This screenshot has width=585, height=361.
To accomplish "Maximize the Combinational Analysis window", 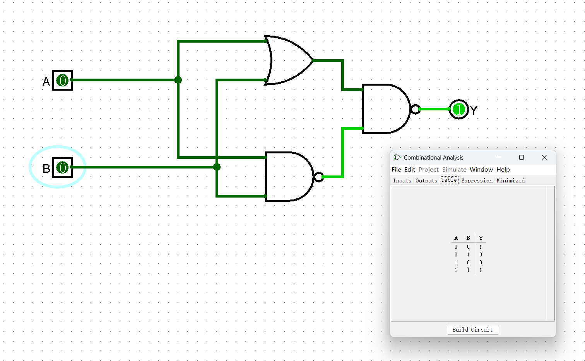I will (521, 157).
